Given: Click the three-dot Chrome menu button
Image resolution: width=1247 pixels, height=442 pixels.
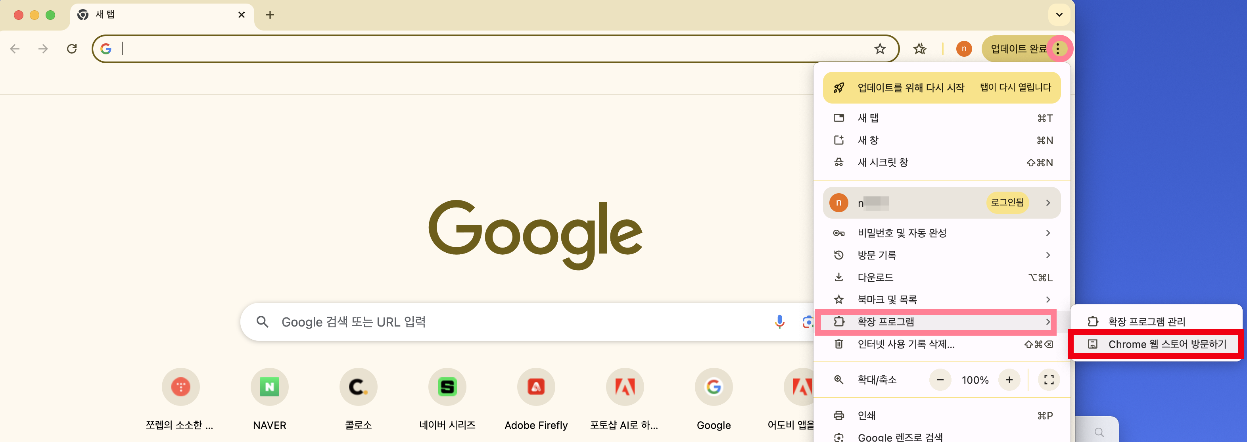Looking at the screenshot, I should [1058, 49].
